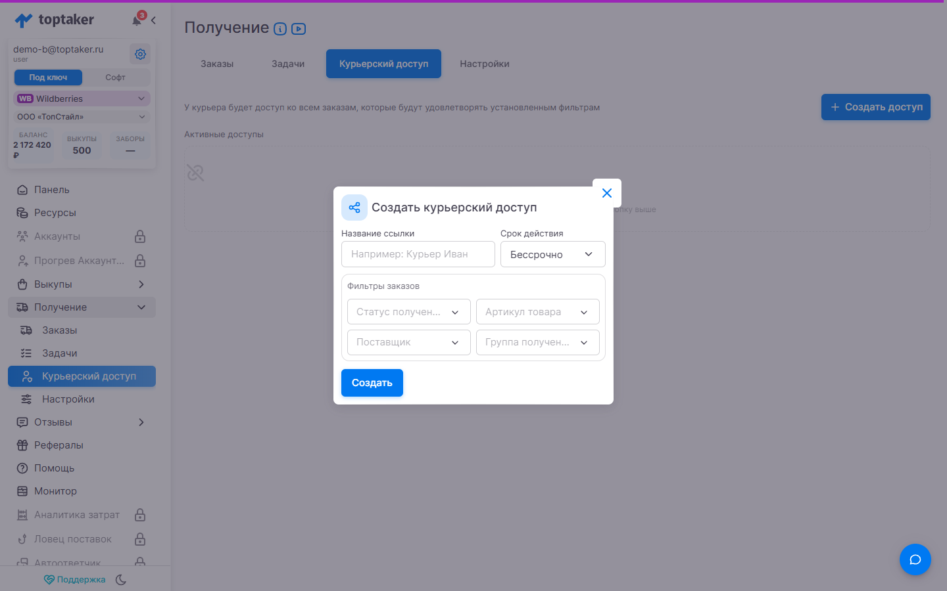Click the Выкупы bag icon
947x591 pixels.
click(x=22, y=284)
